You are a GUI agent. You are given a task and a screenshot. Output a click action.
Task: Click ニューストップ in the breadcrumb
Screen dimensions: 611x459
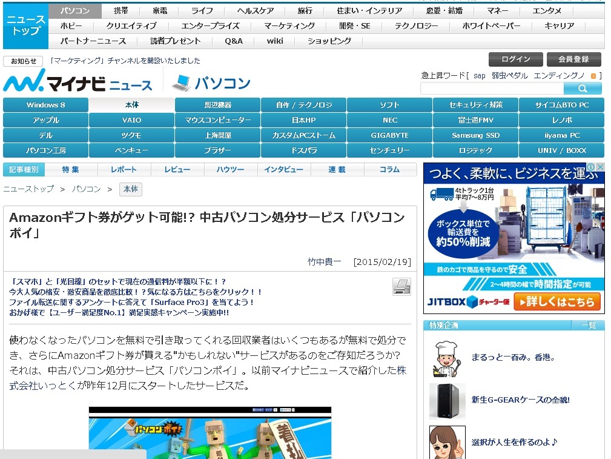(x=28, y=189)
